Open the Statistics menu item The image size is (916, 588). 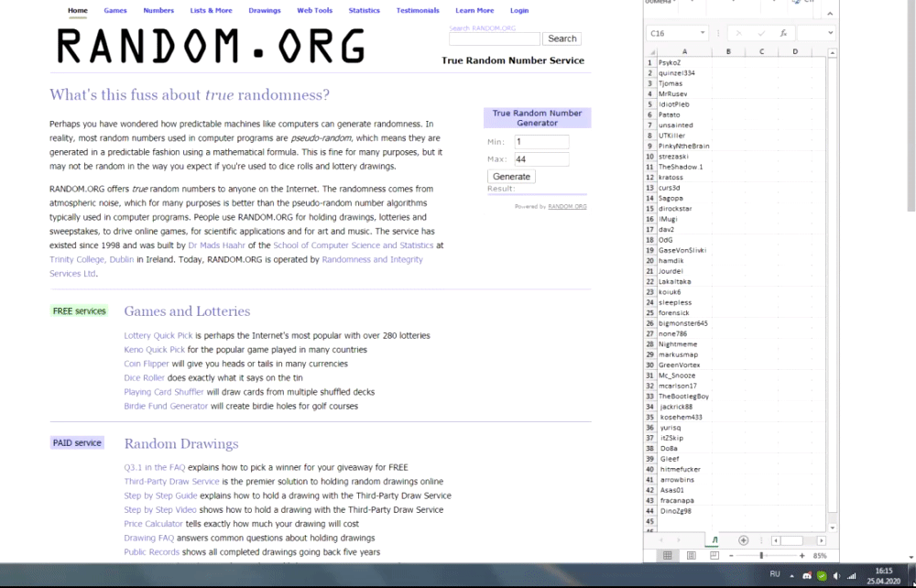[364, 10]
